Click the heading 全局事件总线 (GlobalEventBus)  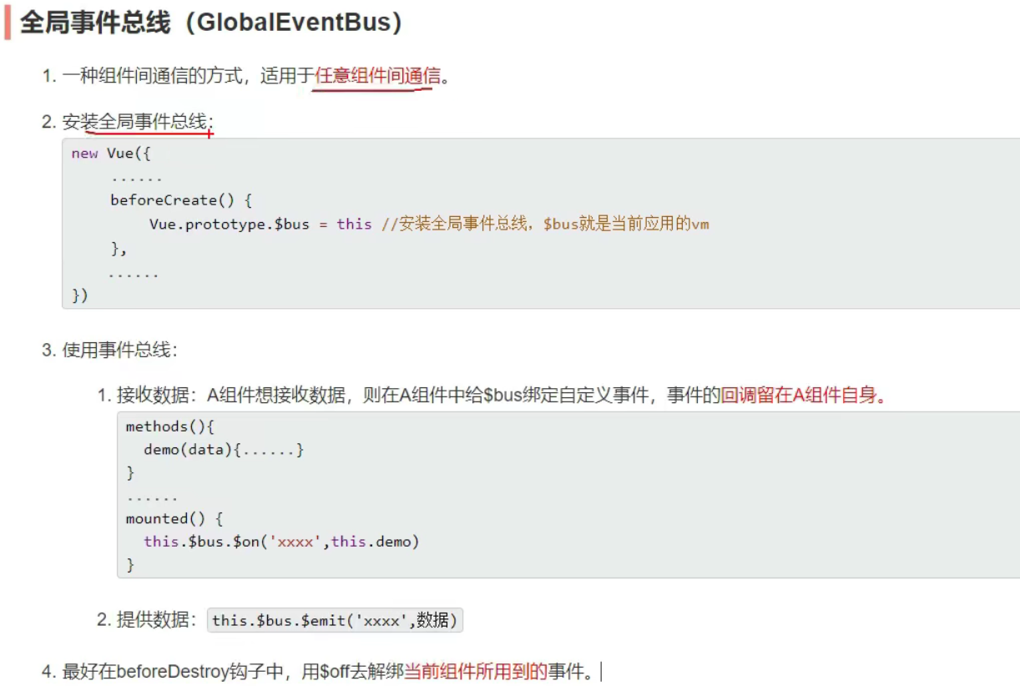point(210,23)
